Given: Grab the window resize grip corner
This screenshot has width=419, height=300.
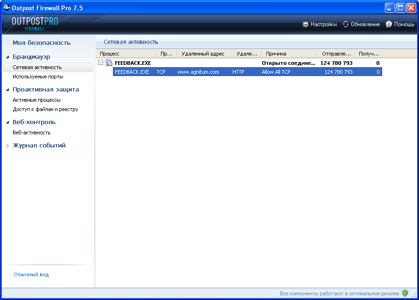Looking at the screenshot, I should 414,295.
